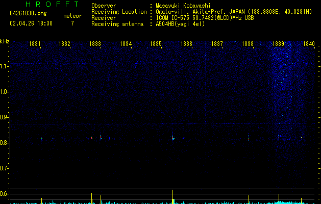The width and height of the screenshot is (321, 204).
Task: Click the Observer field label
Action: 104,6
